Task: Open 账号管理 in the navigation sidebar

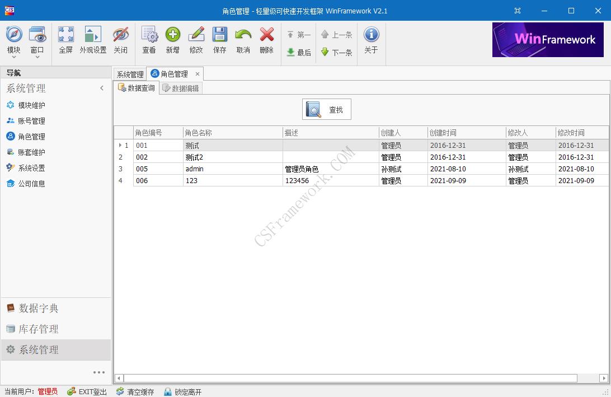Action: [x=28, y=120]
